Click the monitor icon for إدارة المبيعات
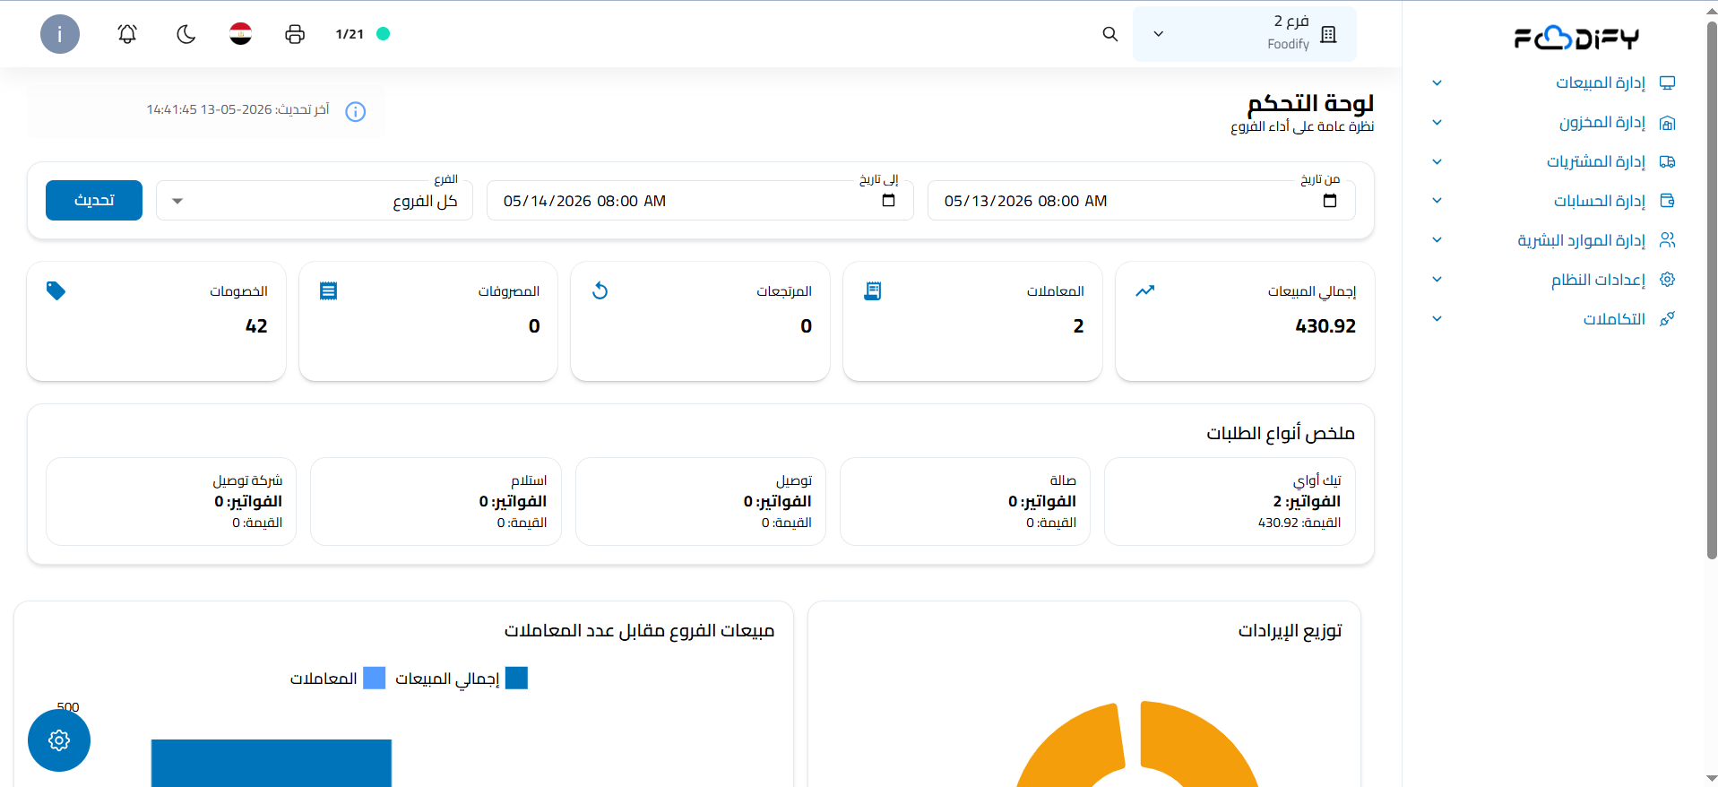The width and height of the screenshot is (1718, 787). pos(1667,83)
